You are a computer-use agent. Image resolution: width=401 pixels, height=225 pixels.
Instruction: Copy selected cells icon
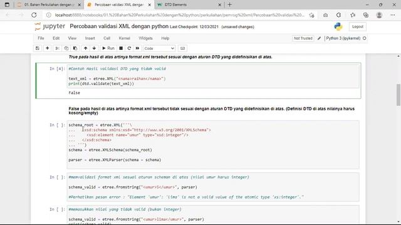(66, 48)
